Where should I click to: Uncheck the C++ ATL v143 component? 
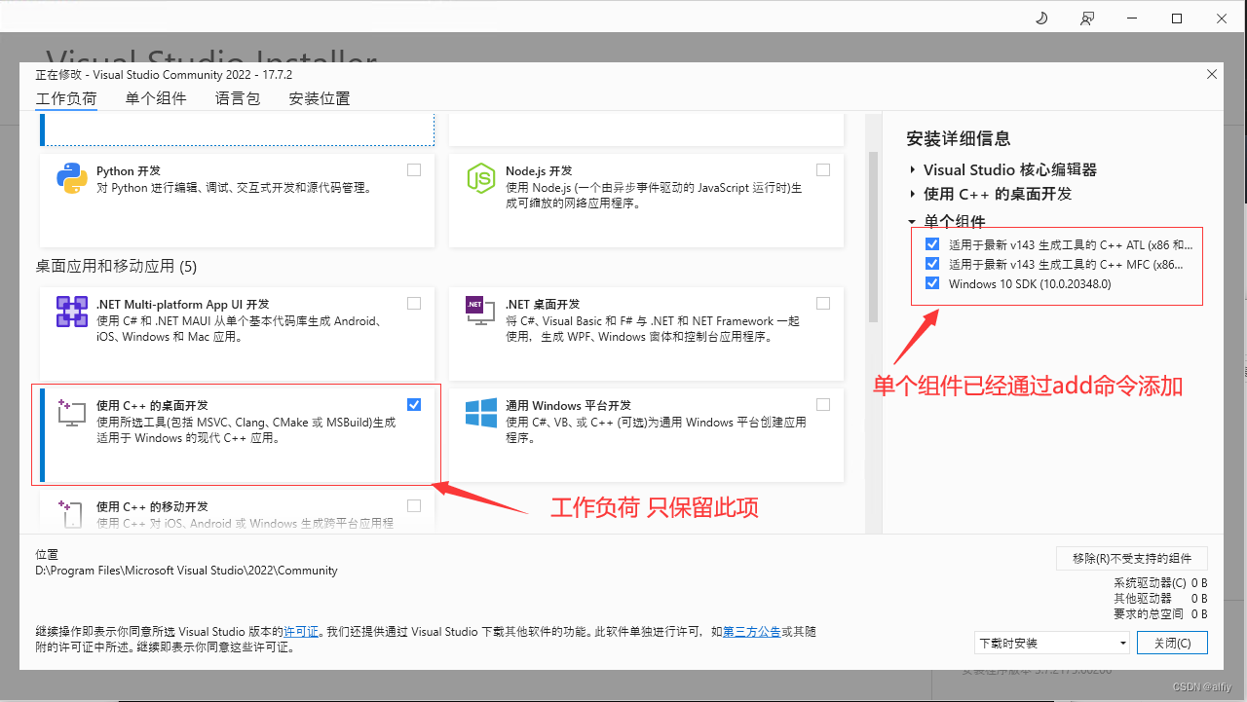pyautogui.click(x=932, y=244)
